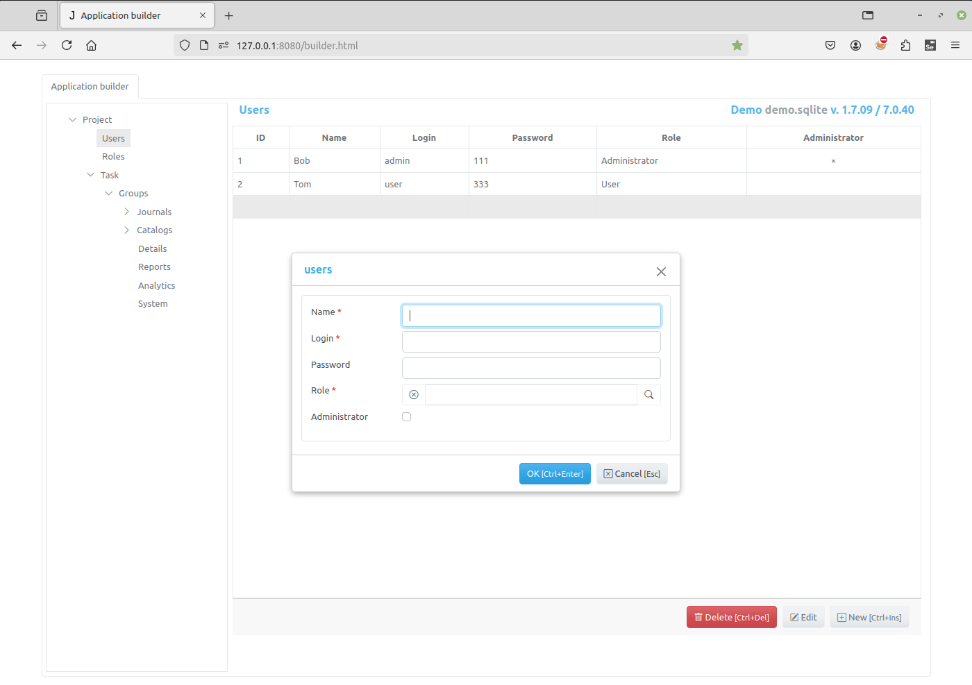
Task: Open the browser extensions puzzle icon
Action: coord(905,45)
